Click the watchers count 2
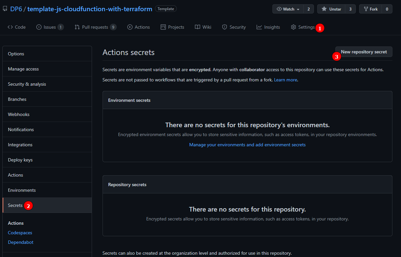 click(x=309, y=9)
